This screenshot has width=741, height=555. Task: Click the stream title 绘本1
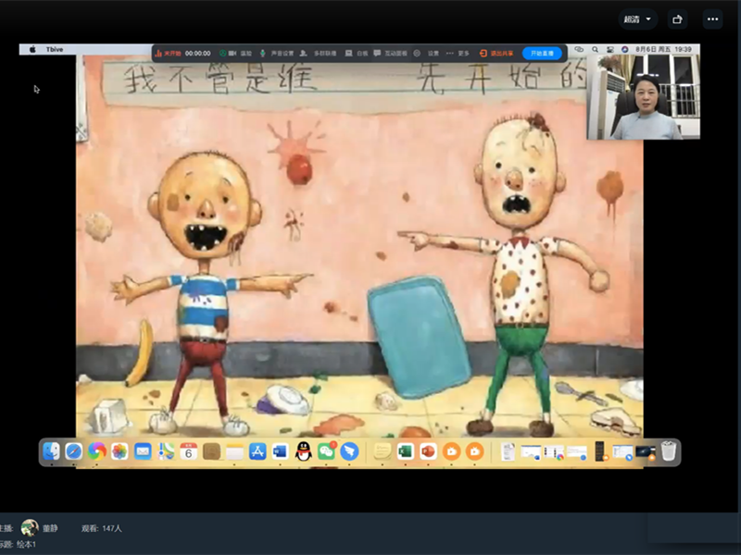(27, 544)
